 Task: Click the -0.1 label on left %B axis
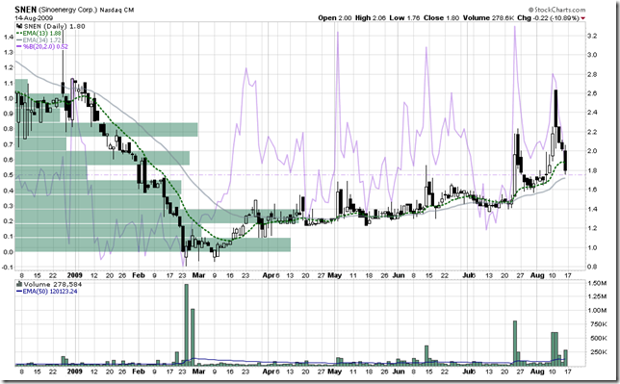coord(7,267)
